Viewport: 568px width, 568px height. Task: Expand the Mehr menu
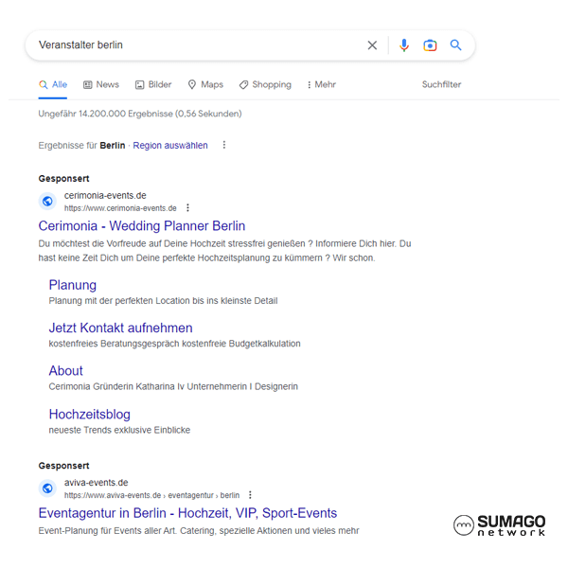[321, 85]
